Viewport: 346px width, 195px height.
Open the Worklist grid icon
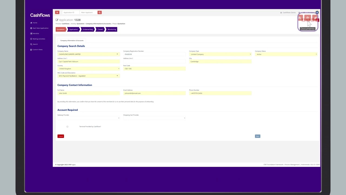(x=31, y=34)
